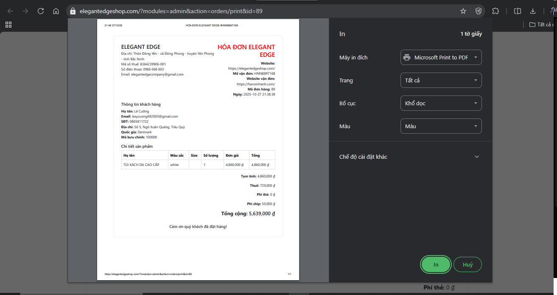
Task: Click the split-screen icon in the toolbar
Action: [x=518, y=11]
